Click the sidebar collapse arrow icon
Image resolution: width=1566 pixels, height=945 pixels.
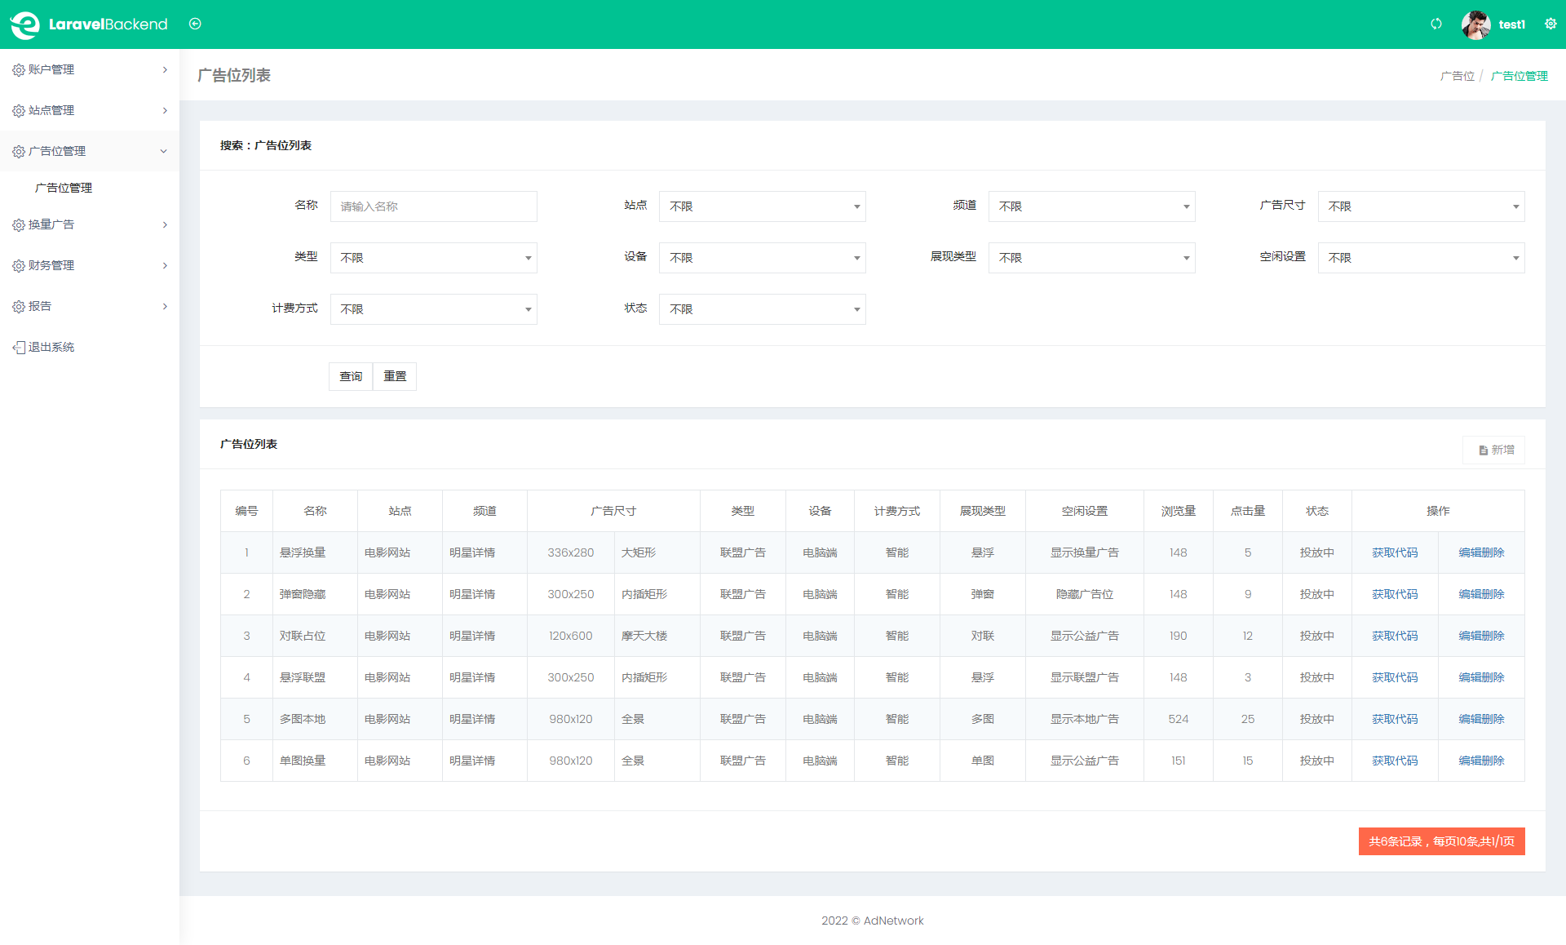click(x=195, y=24)
